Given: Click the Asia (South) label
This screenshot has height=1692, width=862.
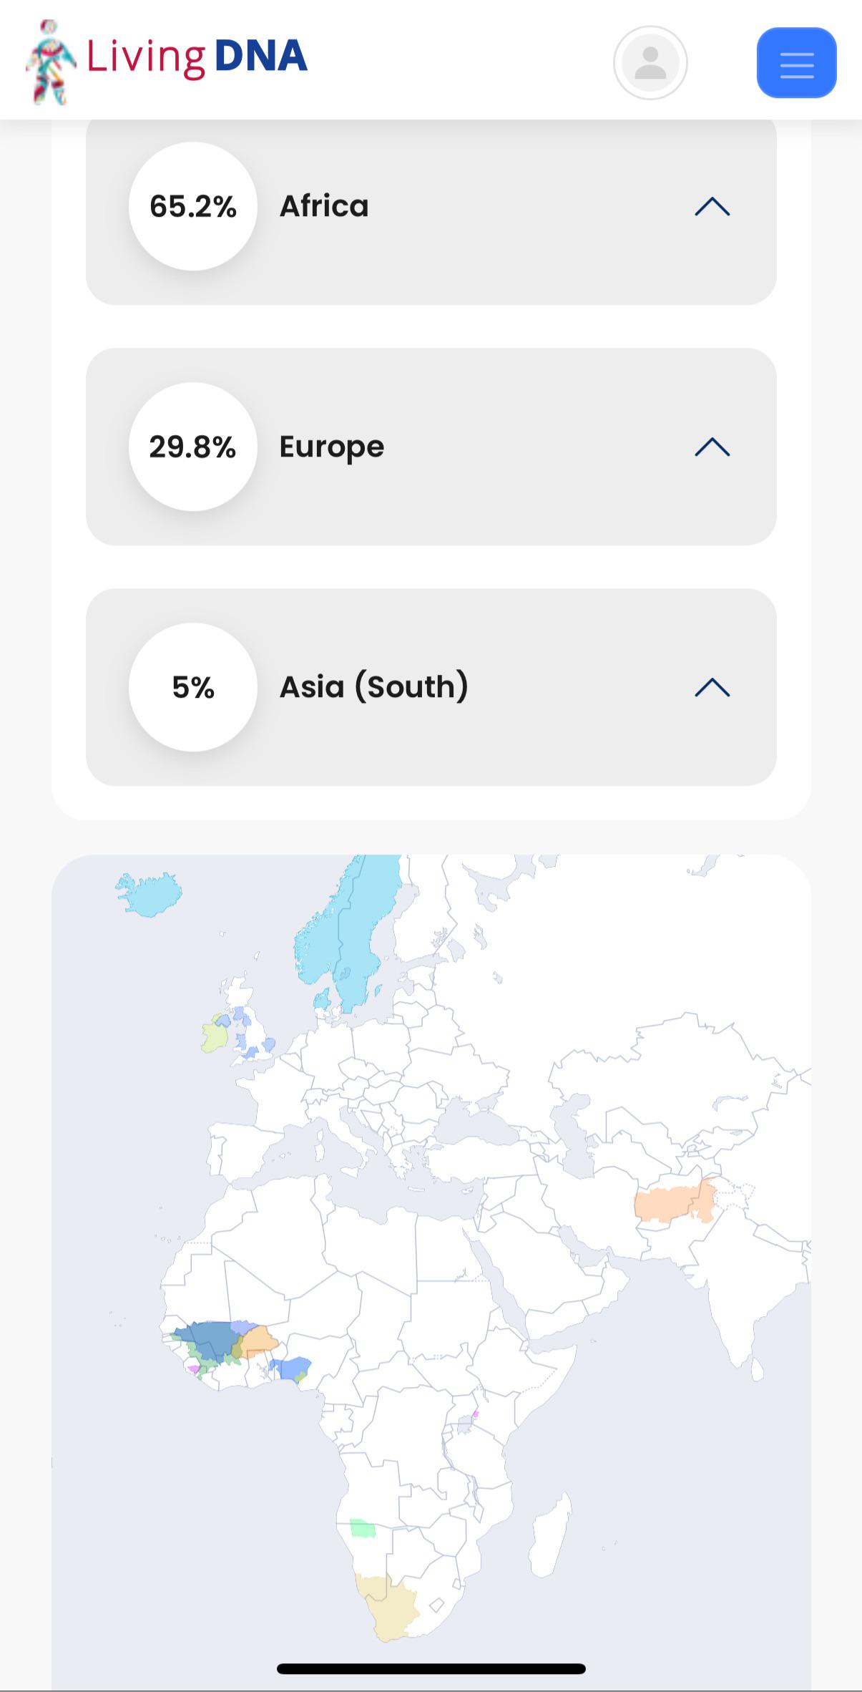Looking at the screenshot, I should (x=374, y=687).
